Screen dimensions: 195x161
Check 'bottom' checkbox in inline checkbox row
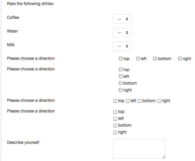pyautogui.click(x=139, y=101)
